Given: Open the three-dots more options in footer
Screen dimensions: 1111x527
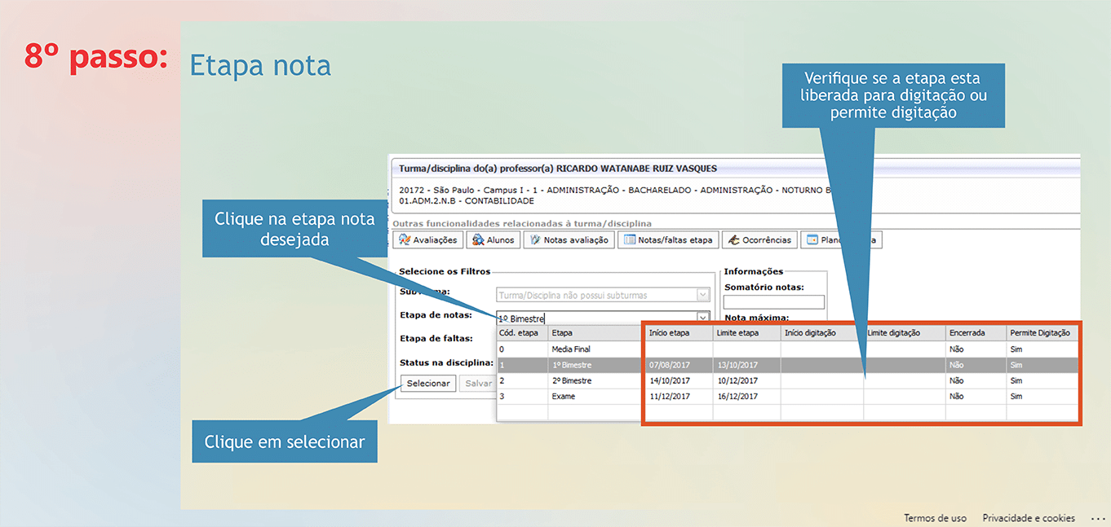Looking at the screenshot, I should [1097, 518].
